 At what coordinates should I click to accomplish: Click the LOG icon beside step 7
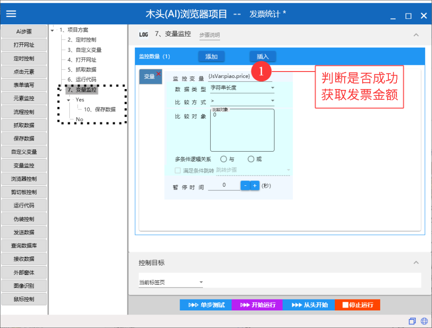pyautogui.click(x=144, y=34)
